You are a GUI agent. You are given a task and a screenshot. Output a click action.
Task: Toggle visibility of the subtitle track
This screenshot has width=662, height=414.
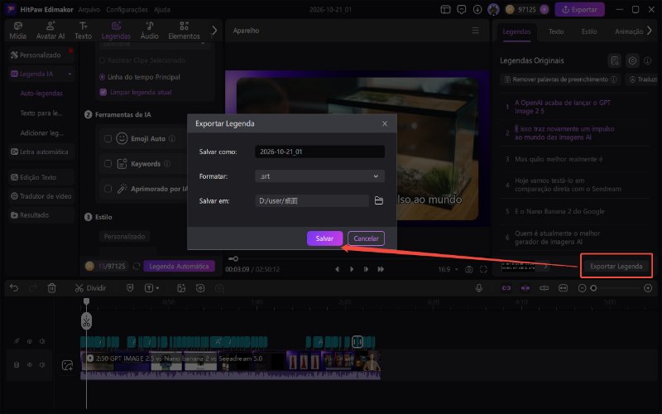(x=30, y=341)
